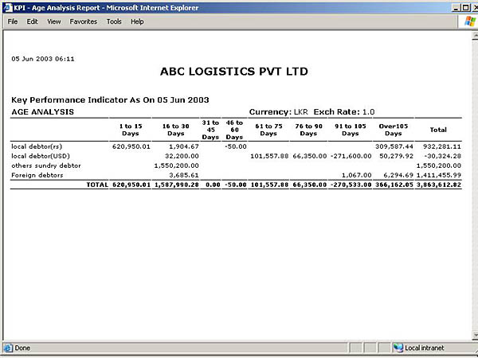
Task: Click the scrollbar down arrow
Action: point(475,335)
